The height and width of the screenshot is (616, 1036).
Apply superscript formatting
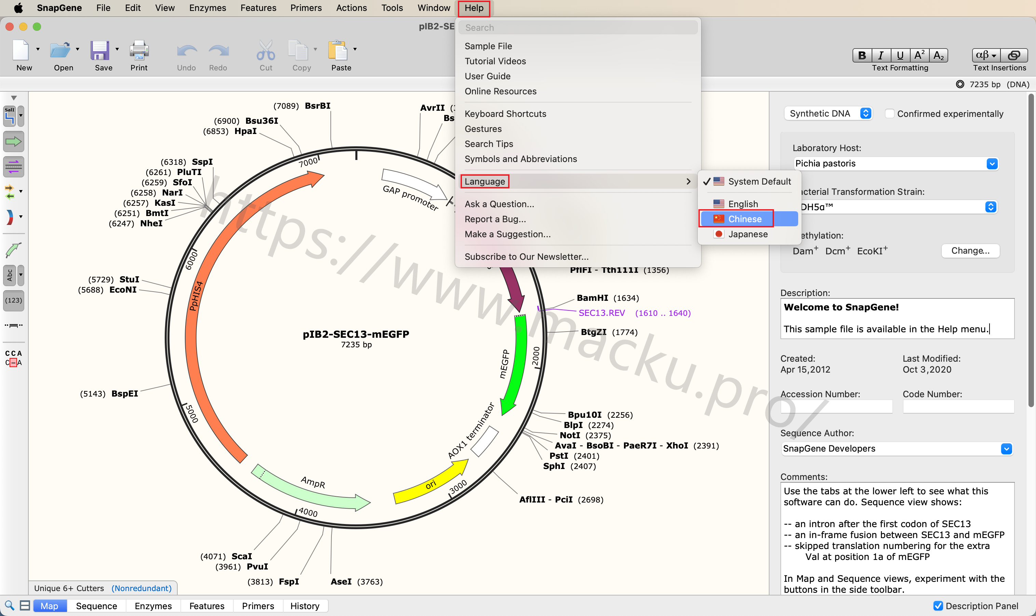tap(919, 55)
